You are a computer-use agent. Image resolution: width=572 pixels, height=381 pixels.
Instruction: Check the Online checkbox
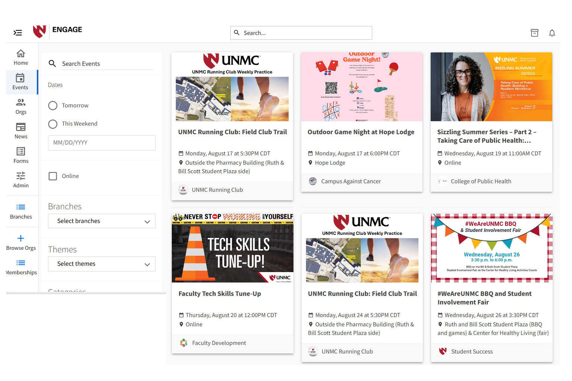53,176
